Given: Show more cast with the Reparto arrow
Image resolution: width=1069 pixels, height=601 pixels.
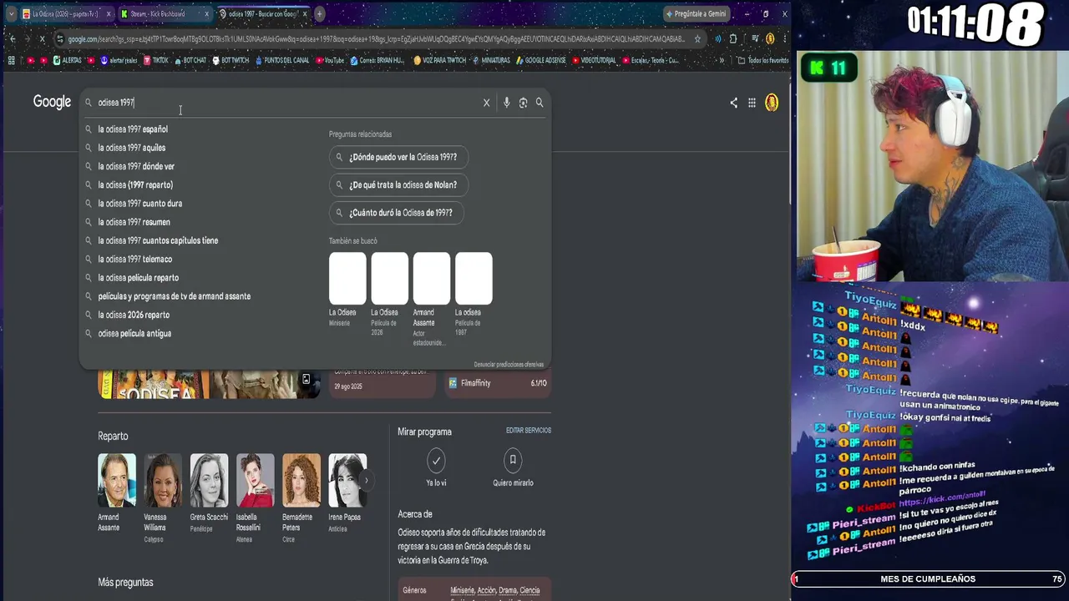Looking at the screenshot, I should click(x=366, y=481).
